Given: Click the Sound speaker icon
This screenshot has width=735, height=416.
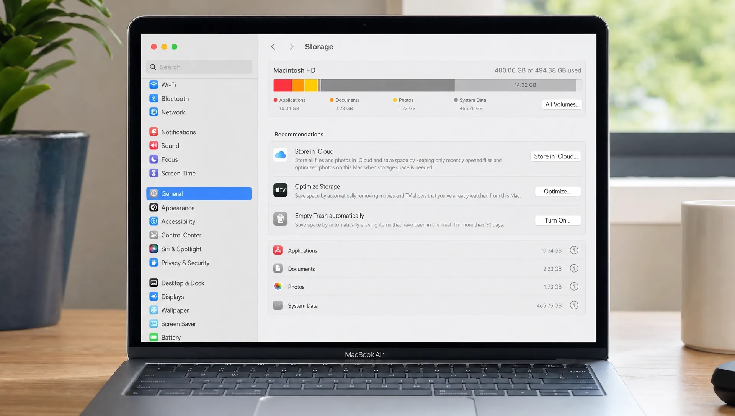Looking at the screenshot, I should pos(154,146).
